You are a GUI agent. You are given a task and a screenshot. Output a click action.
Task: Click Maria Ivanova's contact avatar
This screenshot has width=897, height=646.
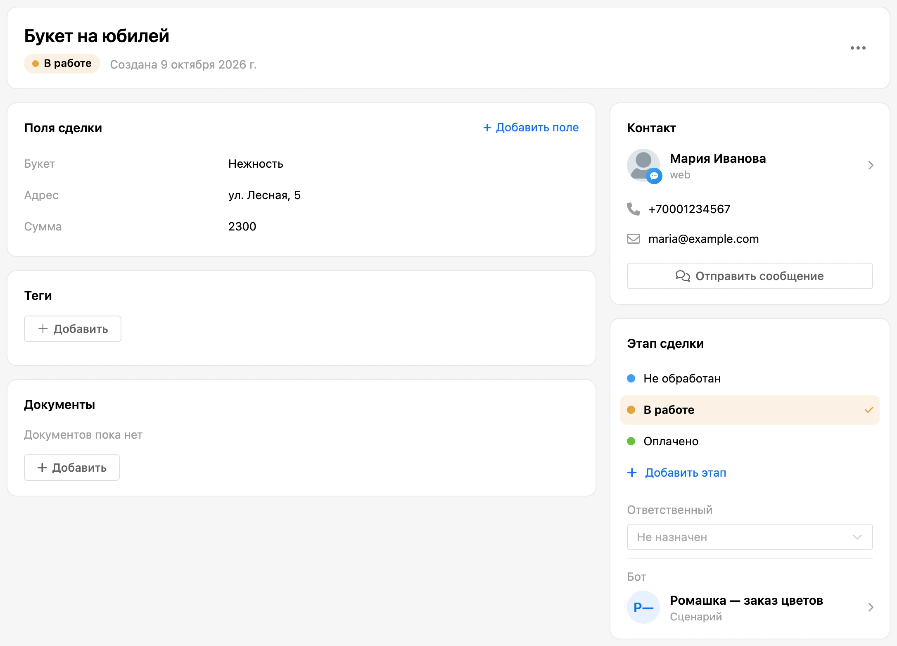[643, 165]
